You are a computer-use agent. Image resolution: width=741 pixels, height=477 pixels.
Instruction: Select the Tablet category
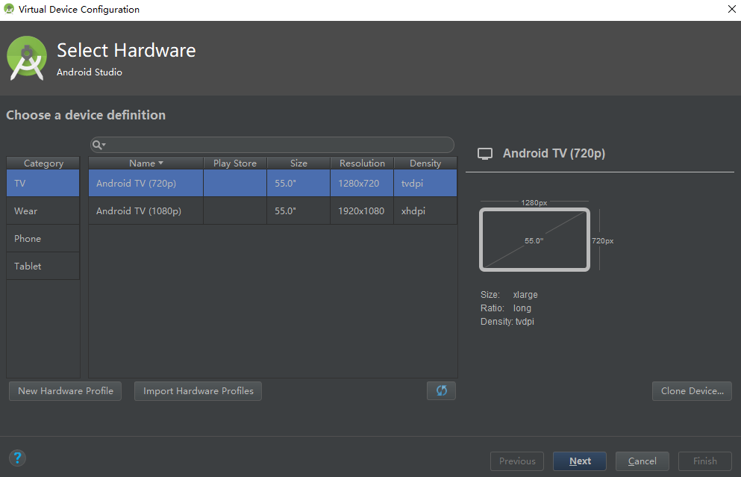click(x=43, y=266)
